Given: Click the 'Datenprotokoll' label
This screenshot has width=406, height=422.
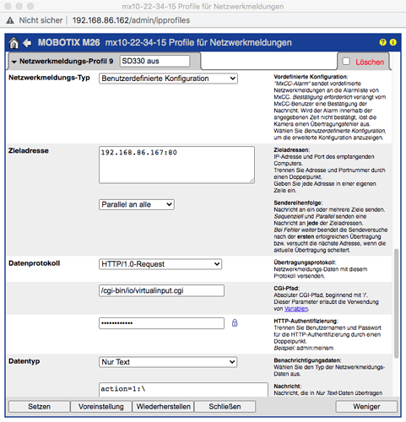Looking at the screenshot, I should (35, 263).
